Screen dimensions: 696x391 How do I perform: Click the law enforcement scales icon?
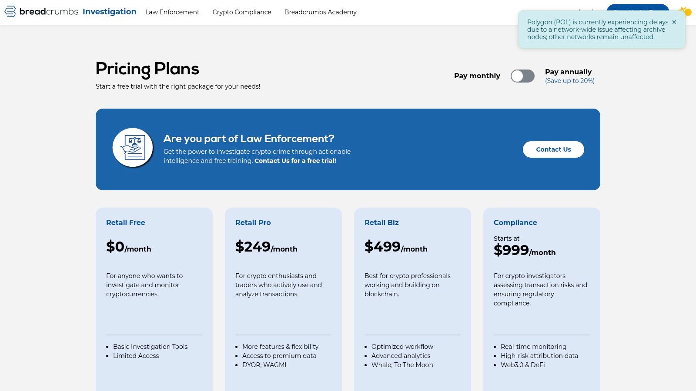pos(133,147)
